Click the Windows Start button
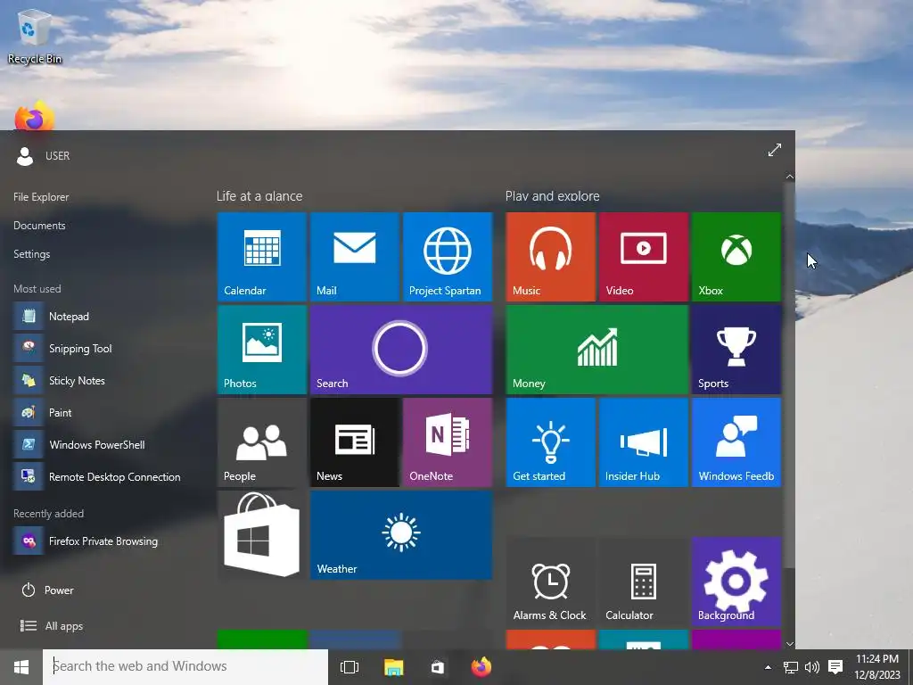The width and height of the screenshot is (913, 685). pyautogui.click(x=21, y=667)
